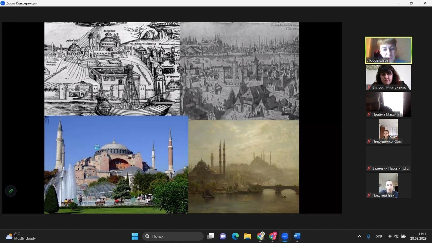The image size is (432, 243).
Task: Open the Windows Start menu
Action: [135, 236]
